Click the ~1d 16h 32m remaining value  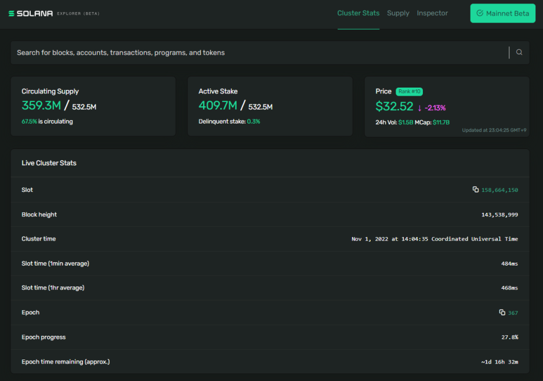click(x=499, y=362)
